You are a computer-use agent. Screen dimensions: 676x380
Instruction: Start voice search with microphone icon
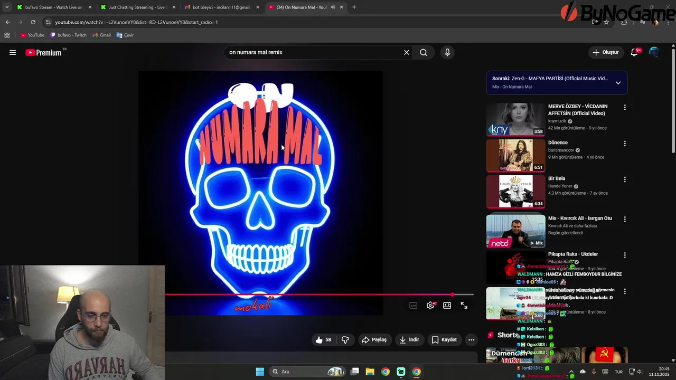(447, 52)
